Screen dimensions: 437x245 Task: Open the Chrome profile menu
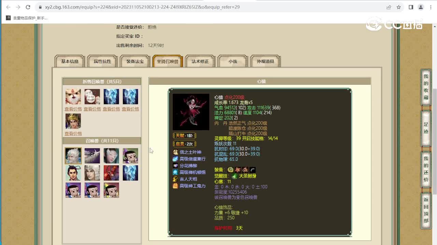click(421, 7)
